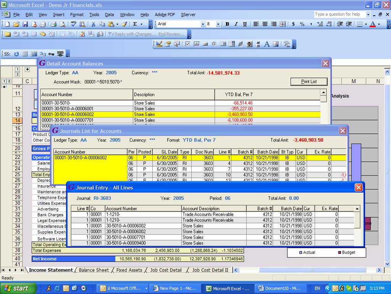Run the ABC Spelling check icon
Viewport: 391px width, 294px height.
tap(73, 24)
